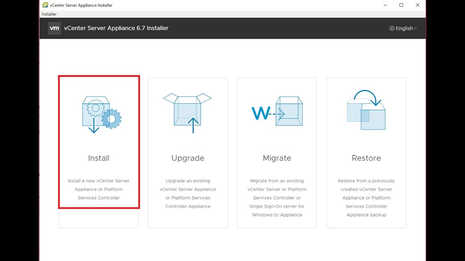The height and width of the screenshot is (261, 465).
Task: Close the installer window
Action: coord(418,5)
